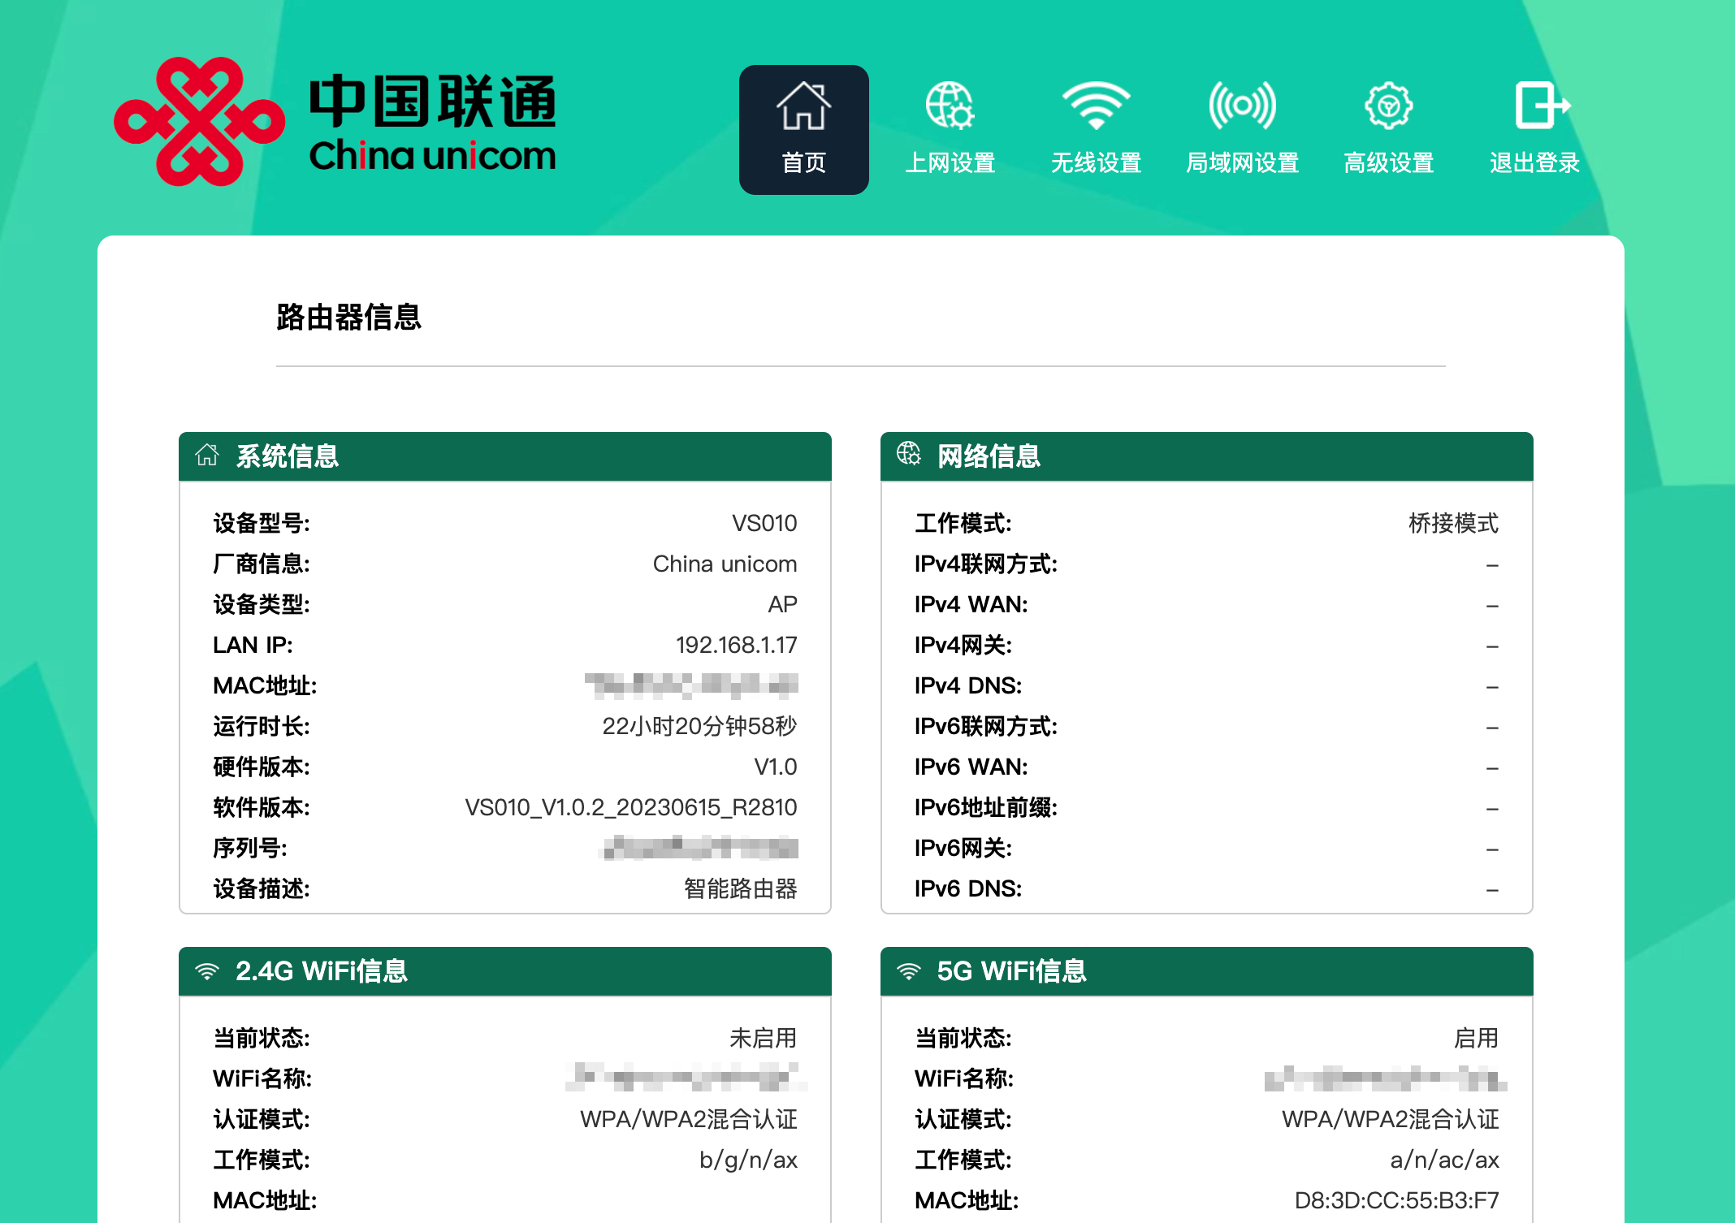The height and width of the screenshot is (1223, 1735).
Task: Select the 无线设置 menu label
Action: tap(1096, 162)
